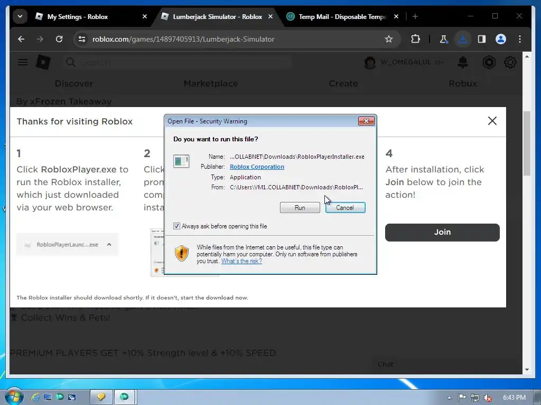
Task: Go to the Discover page
Action: coord(74,84)
